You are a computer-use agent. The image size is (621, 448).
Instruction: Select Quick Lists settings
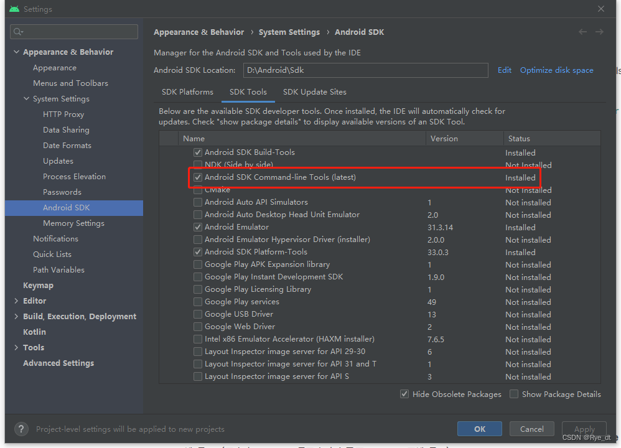(52, 254)
